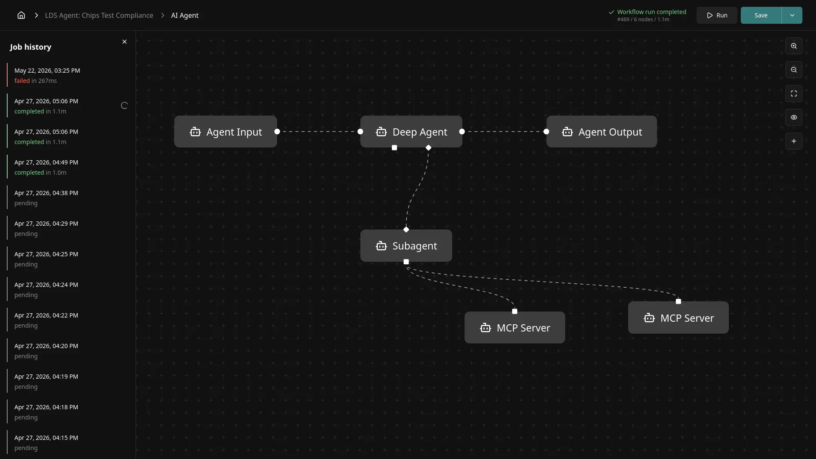The width and height of the screenshot is (816, 459).
Task: Save the workflow
Action: click(761, 15)
